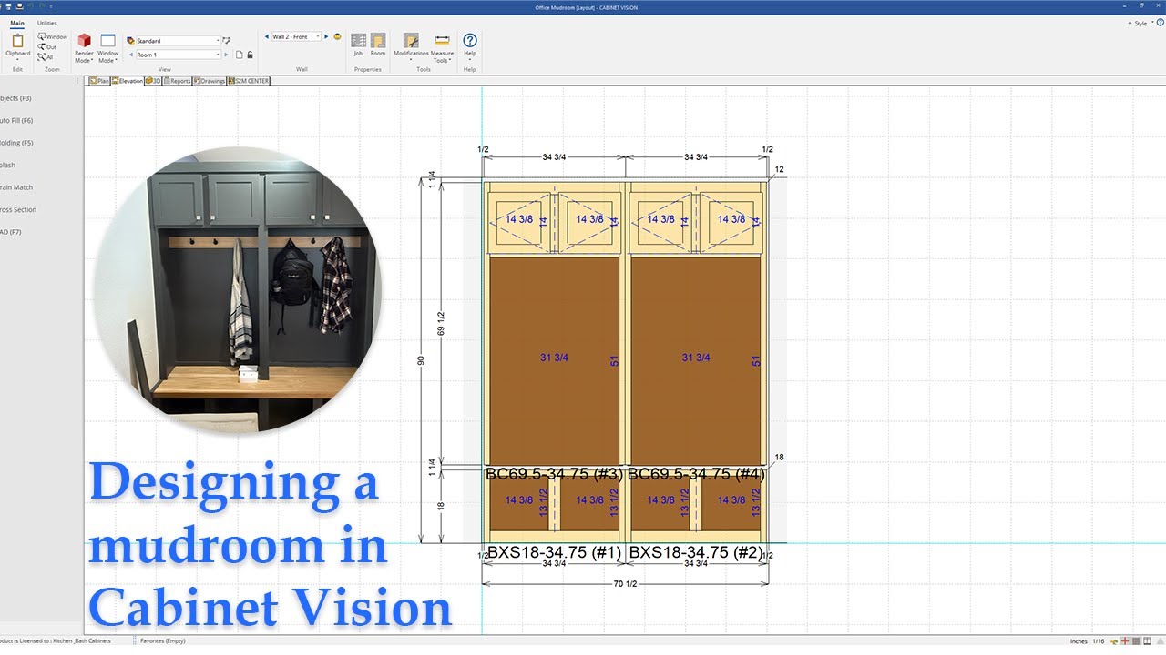Open the Room 1 selector dropdown

coord(178,55)
